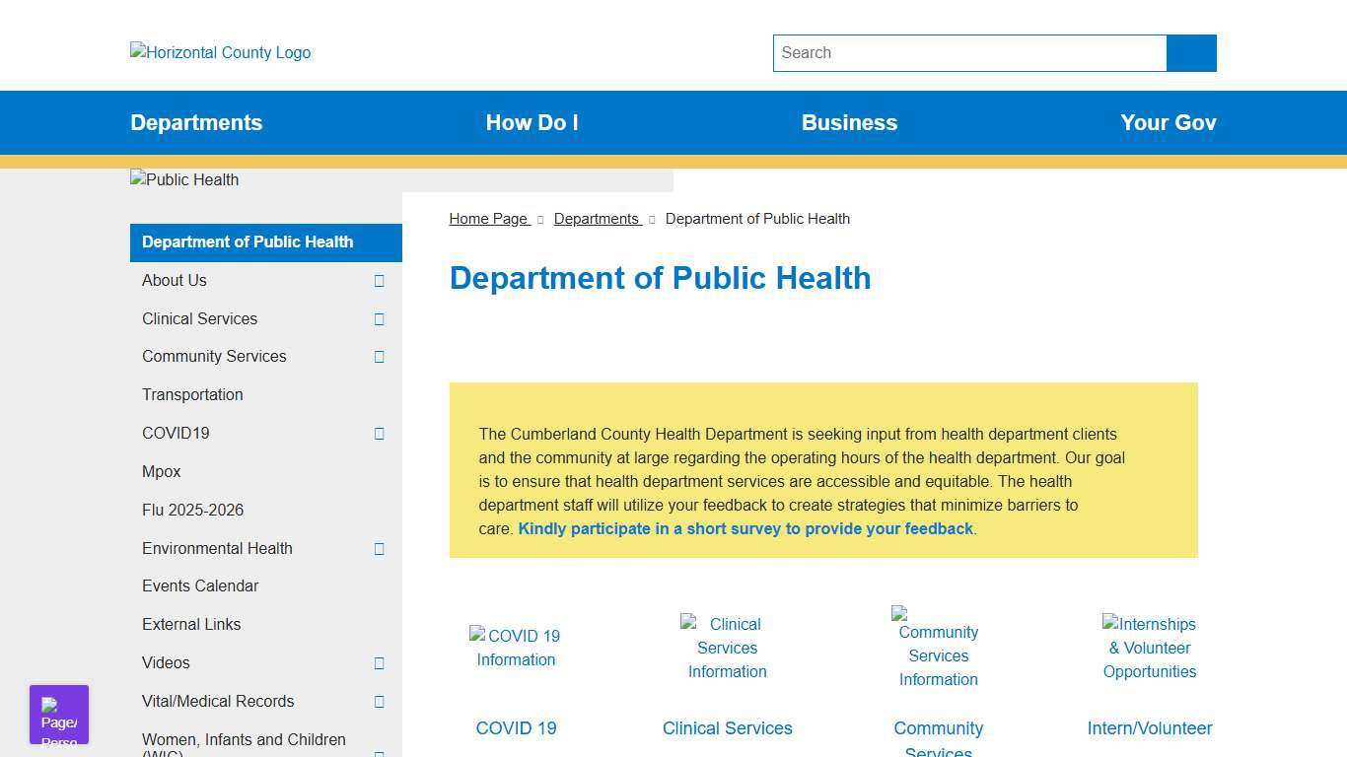The image size is (1347, 757).
Task: Select the Intern/Volunteer link
Action: (1149, 727)
